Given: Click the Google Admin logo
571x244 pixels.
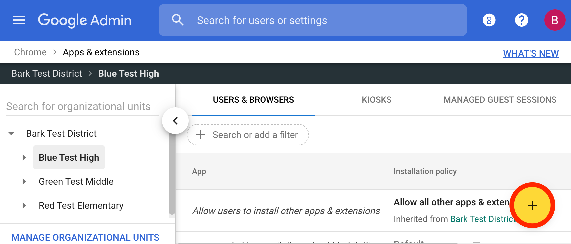Looking at the screenshot, I should click(85, 20).
